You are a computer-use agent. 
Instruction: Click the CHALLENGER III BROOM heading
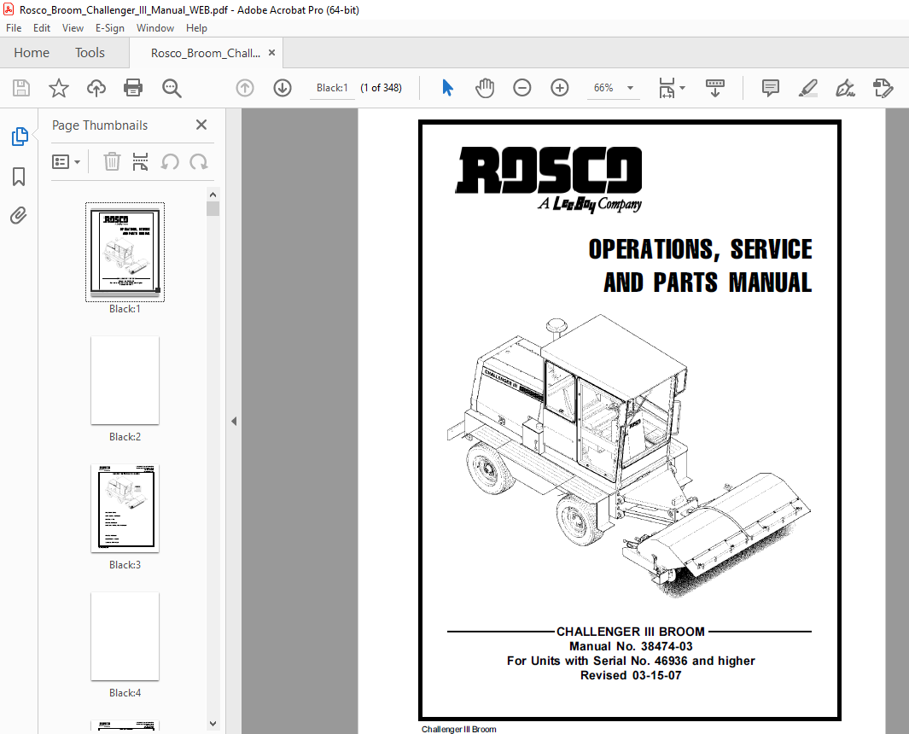[631, 632]
